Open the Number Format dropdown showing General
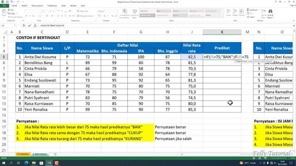The image size is (296, 166). pos(108,11)
